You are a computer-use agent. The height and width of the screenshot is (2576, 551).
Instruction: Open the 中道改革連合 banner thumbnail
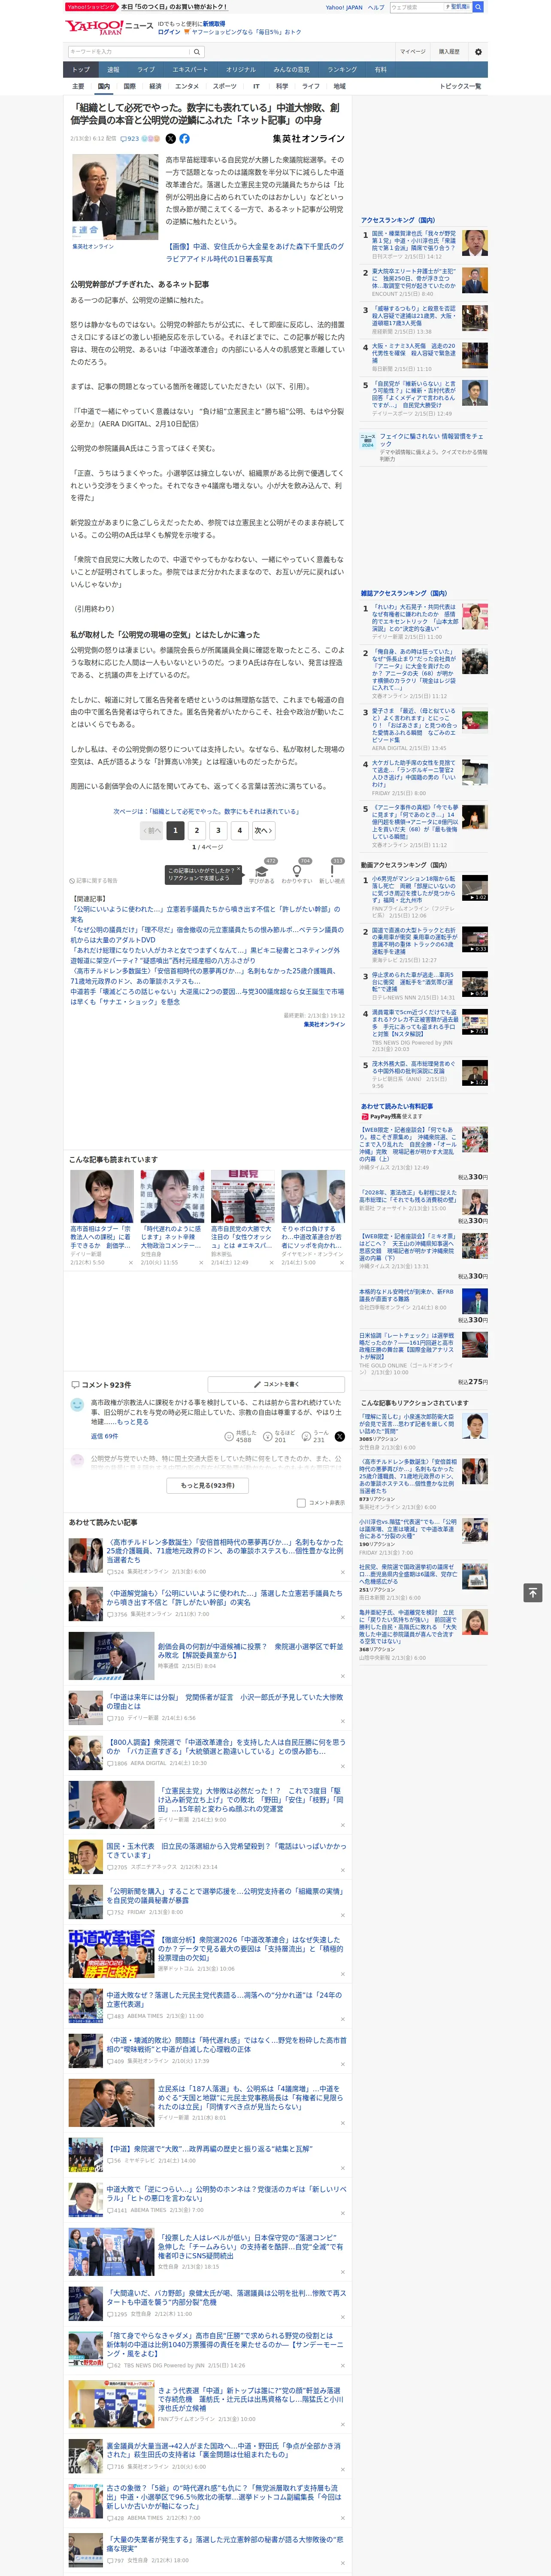point(112,1954)
